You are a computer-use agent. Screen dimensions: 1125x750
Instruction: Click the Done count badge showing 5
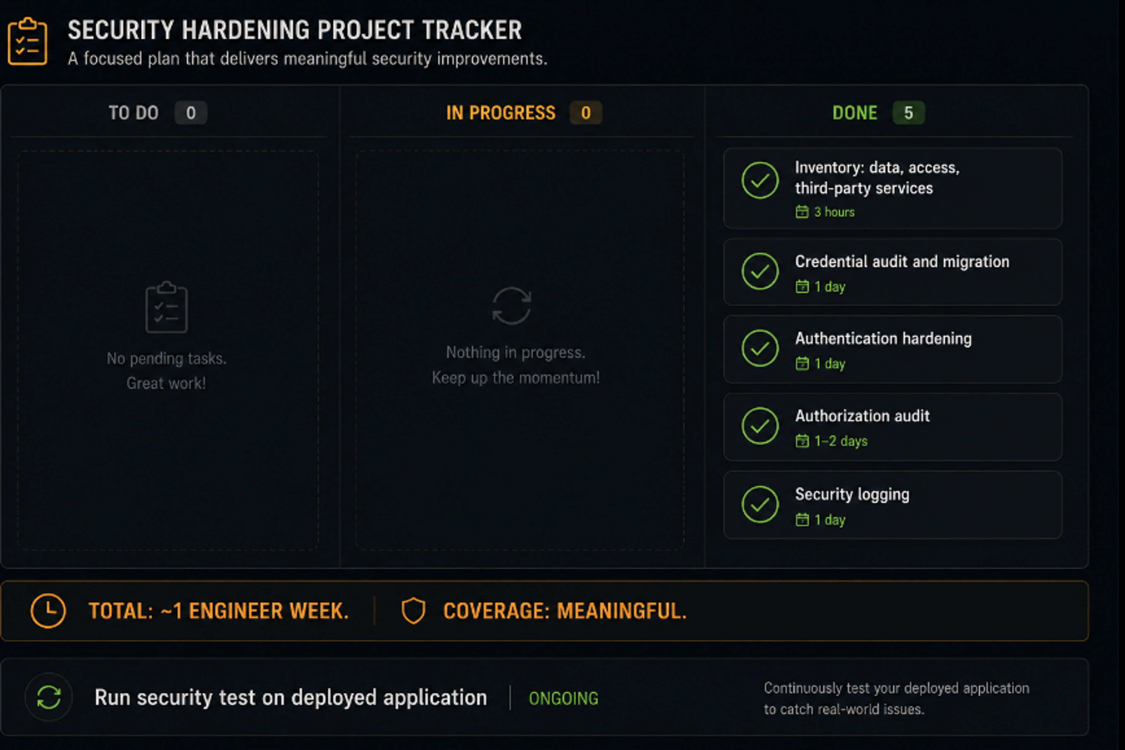(x=908, y=113)
